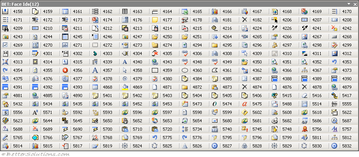Click the number label 5687
The width and height of the screenshot is (359, 157).
[x=347, y=121]
